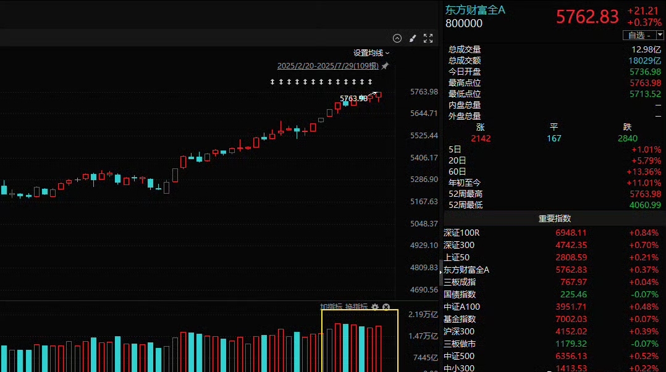The width and height of the screenshot is (666, 372).
Task: Select the 三板成指 index row
Action: pos(555,282)
